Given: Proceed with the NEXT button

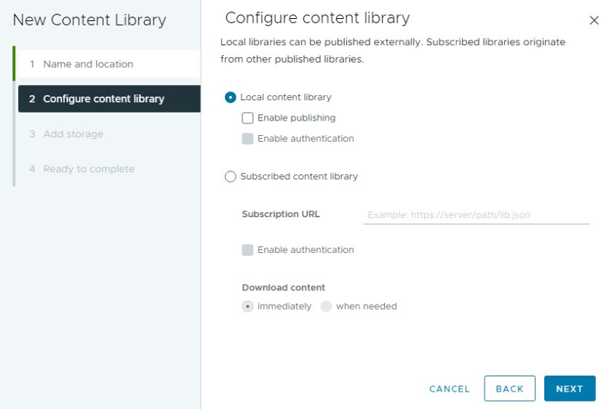Looking at the screenshot, I should pyautogui.click(x=570, y=389).
